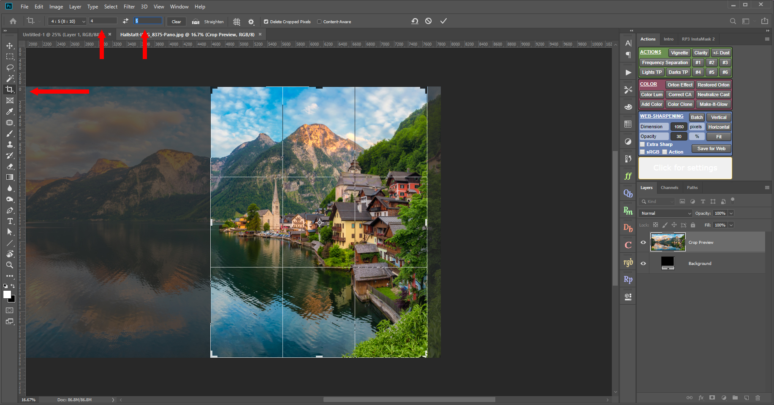Enable Content-Aware crop fill

(x=320, y=22)
